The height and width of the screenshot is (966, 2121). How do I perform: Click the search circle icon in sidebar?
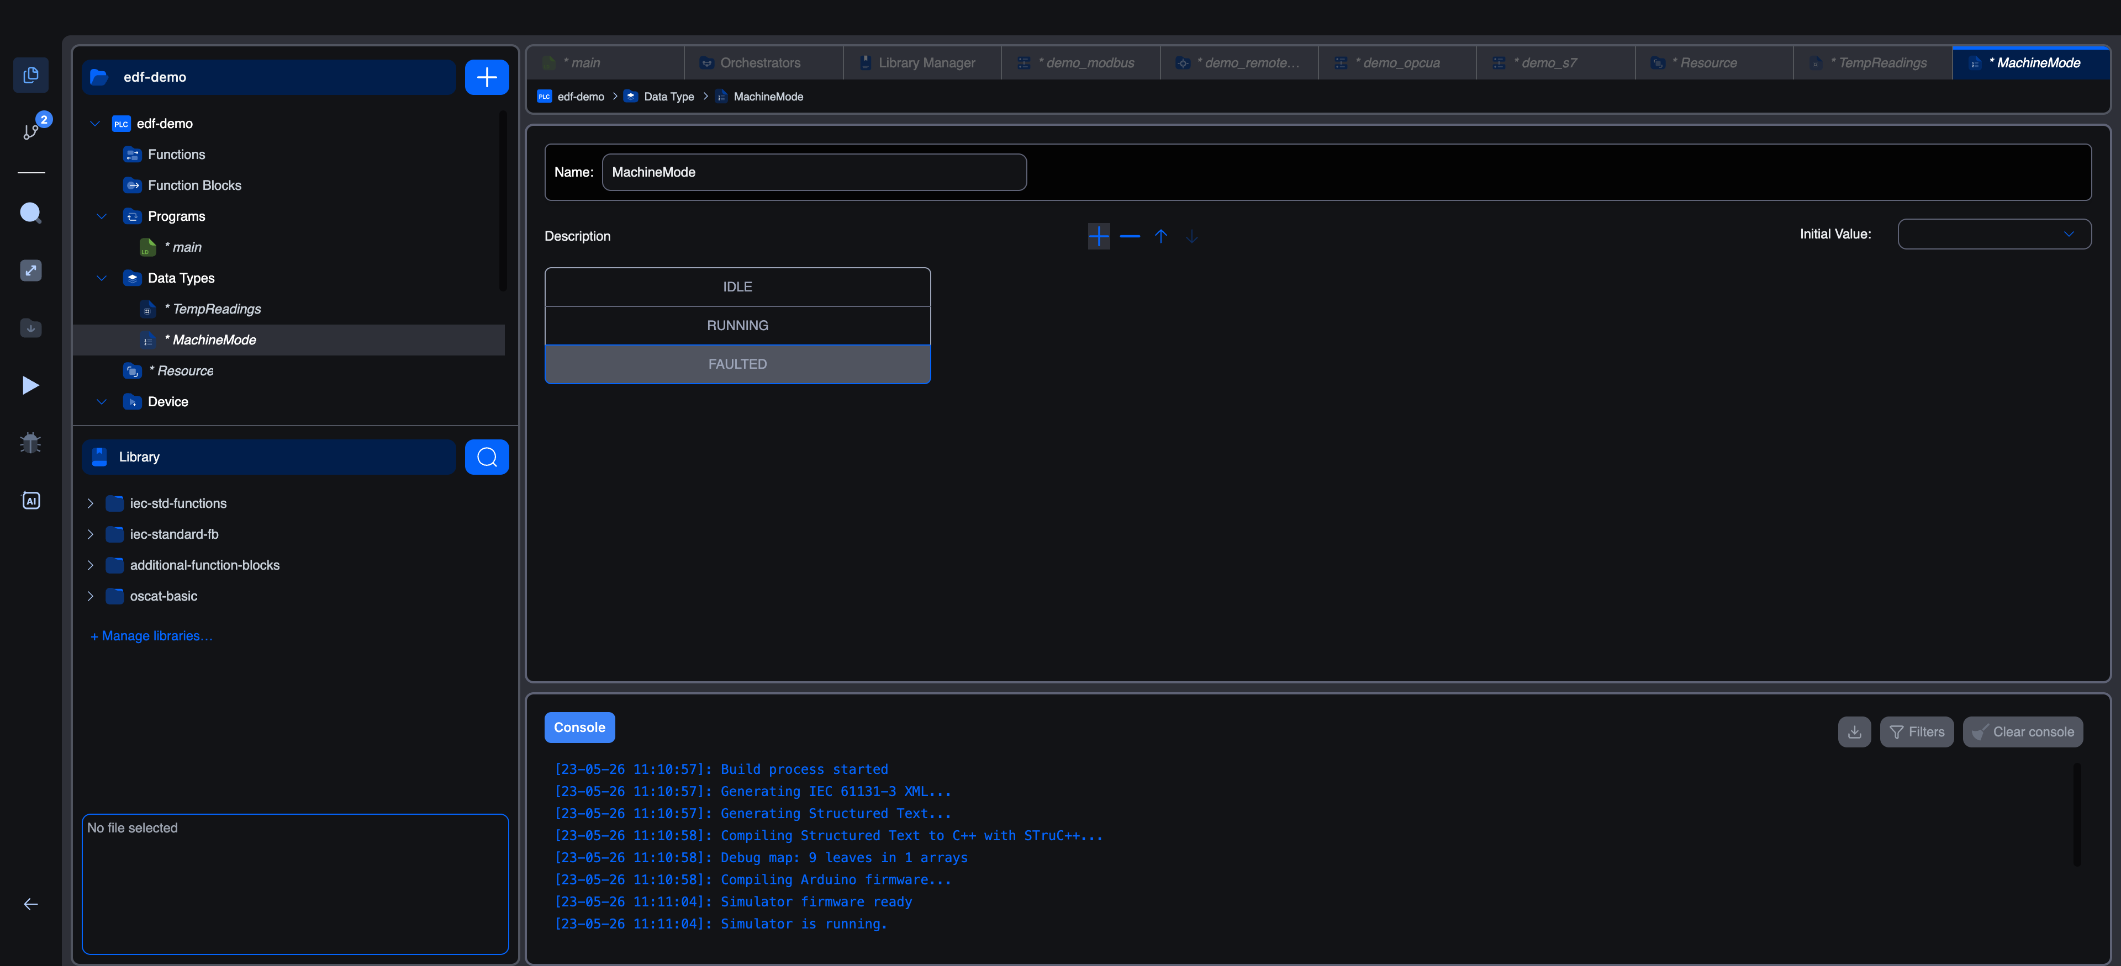[x=30, y=213]
